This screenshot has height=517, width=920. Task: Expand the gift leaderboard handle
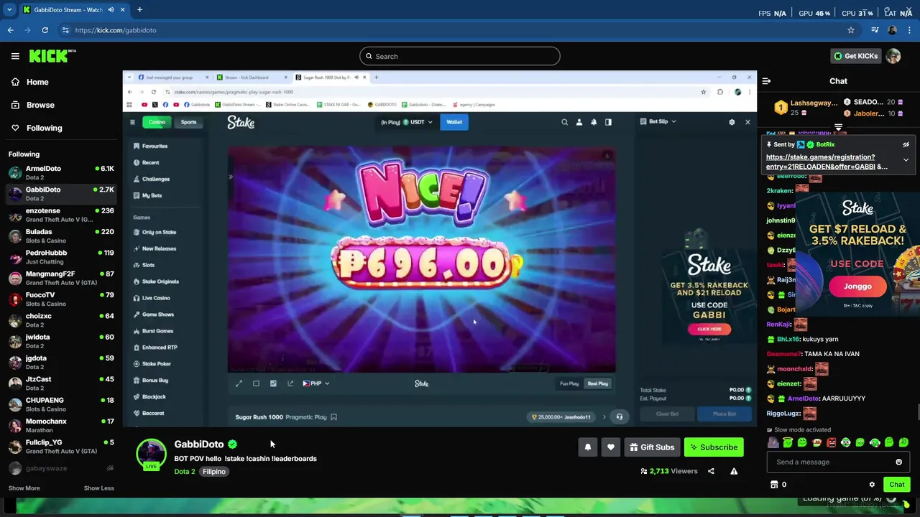838,127
